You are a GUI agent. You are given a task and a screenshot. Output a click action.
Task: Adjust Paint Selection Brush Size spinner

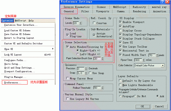tap(102, 58)
